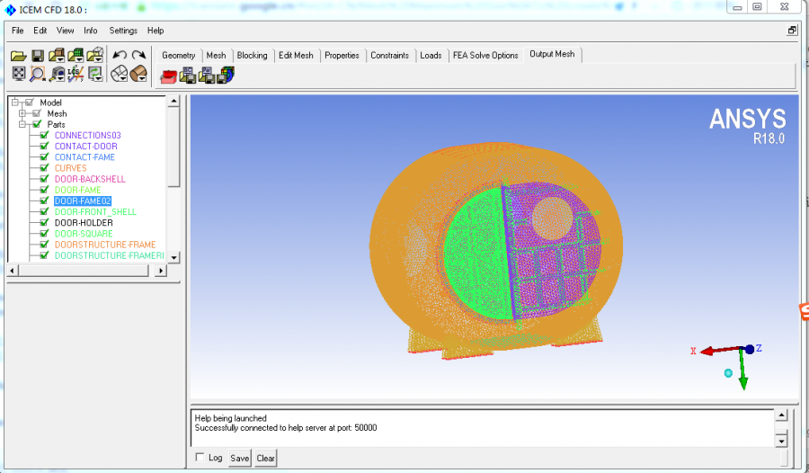Redo the last undone action
The width and height of the screenshot is (809, 473).
(x=138, y=55)
